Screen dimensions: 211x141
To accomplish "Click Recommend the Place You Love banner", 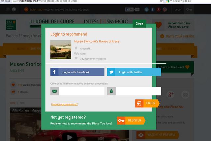I will coord(173,25).
